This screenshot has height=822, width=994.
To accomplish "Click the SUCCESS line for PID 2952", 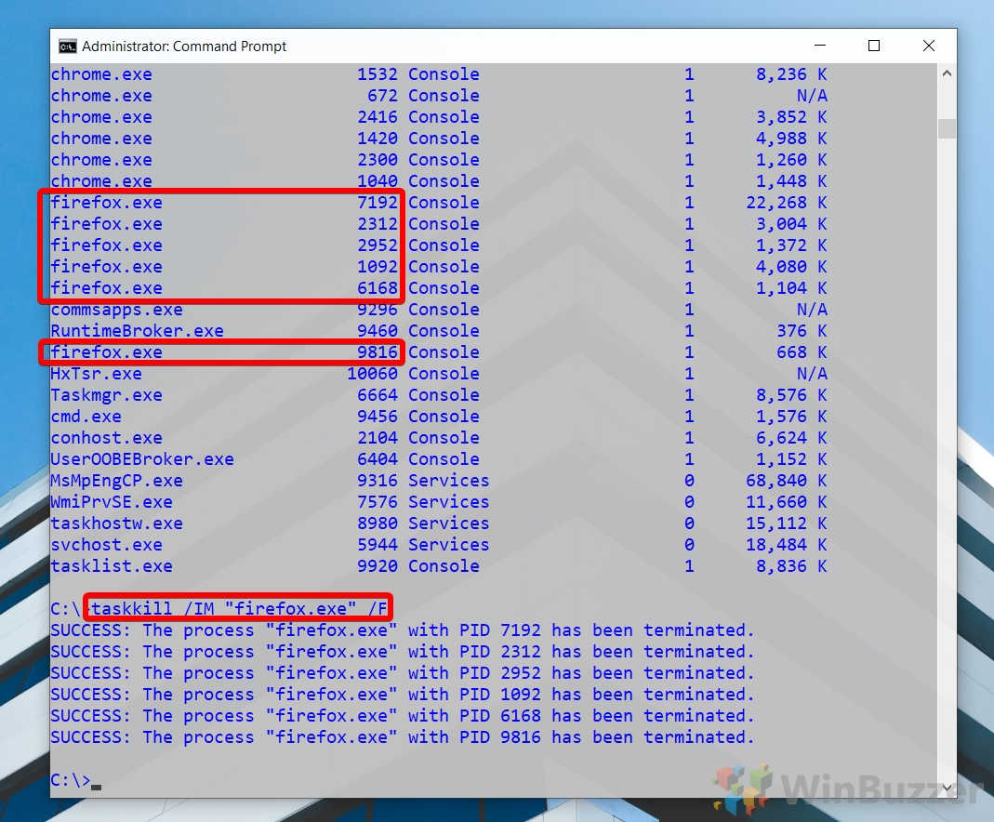I will pos(403,674).
